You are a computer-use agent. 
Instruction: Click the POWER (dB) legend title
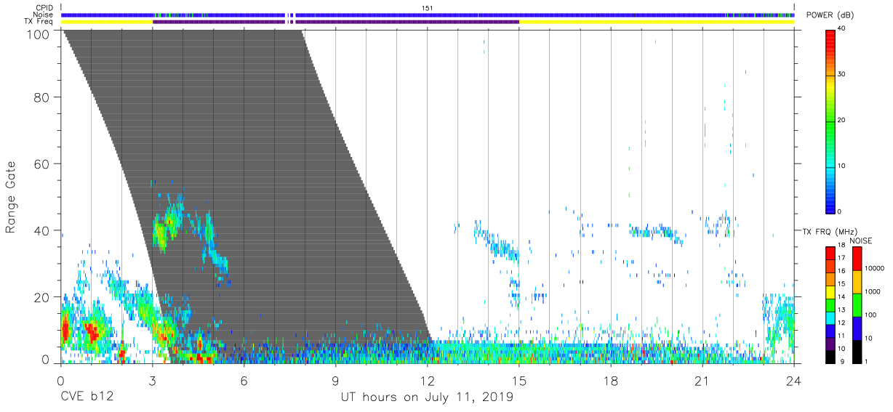[x=829, y=15]
